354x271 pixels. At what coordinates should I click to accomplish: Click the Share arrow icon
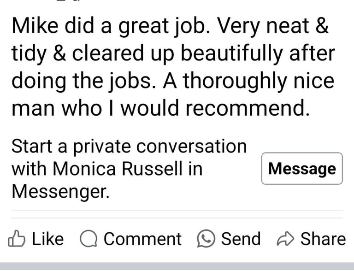[x=286, y=239]
